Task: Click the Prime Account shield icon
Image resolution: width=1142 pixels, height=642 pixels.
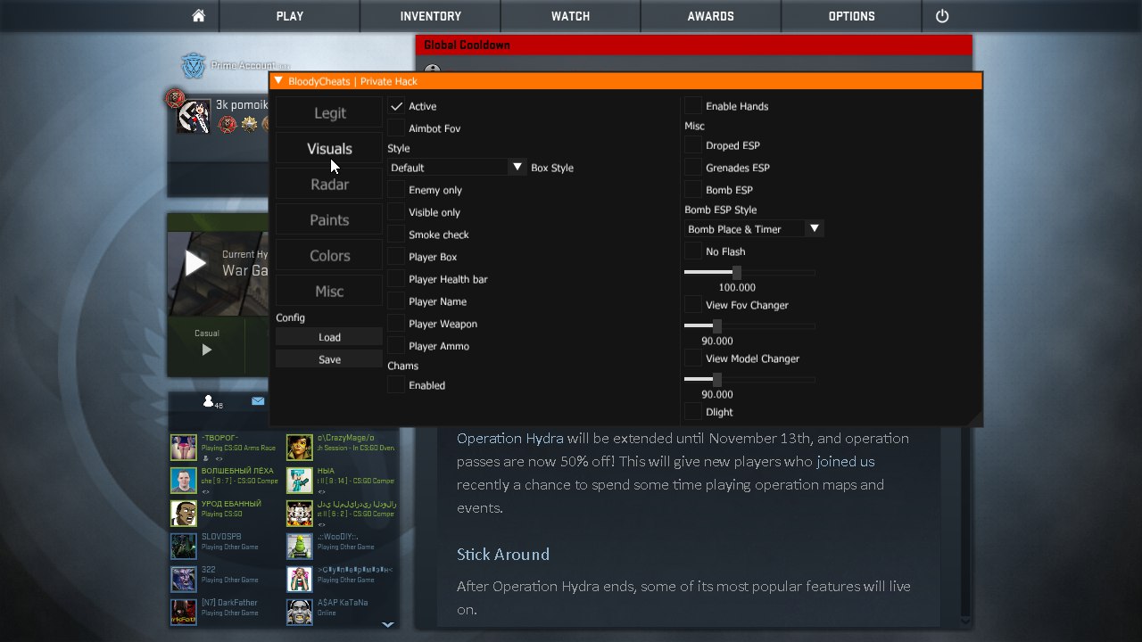Action: (x=194, y=66)
